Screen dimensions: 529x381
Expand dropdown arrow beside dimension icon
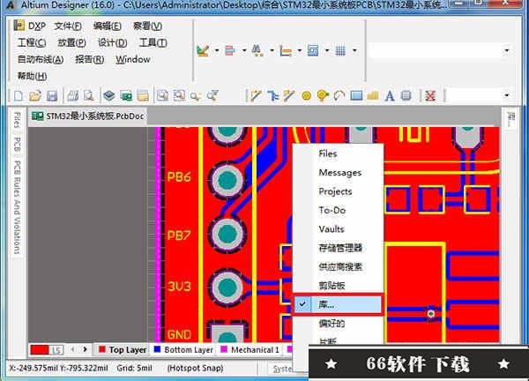point(300,51)
